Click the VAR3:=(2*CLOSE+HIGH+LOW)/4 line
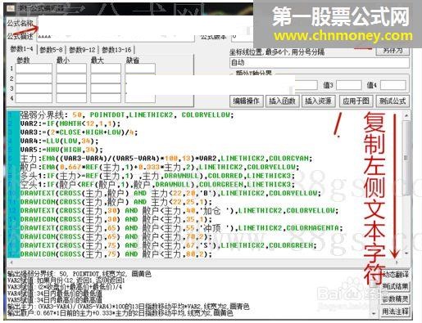Screen dimensions: 422x323 coord(79,132)
